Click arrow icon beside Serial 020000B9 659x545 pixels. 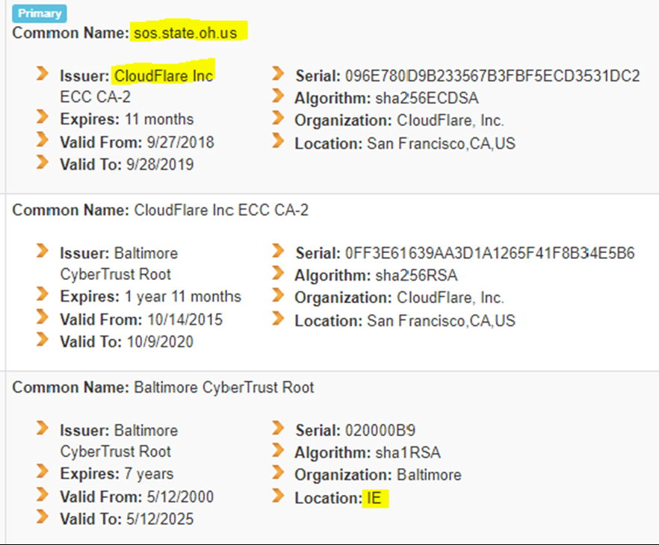coord(278,428)
